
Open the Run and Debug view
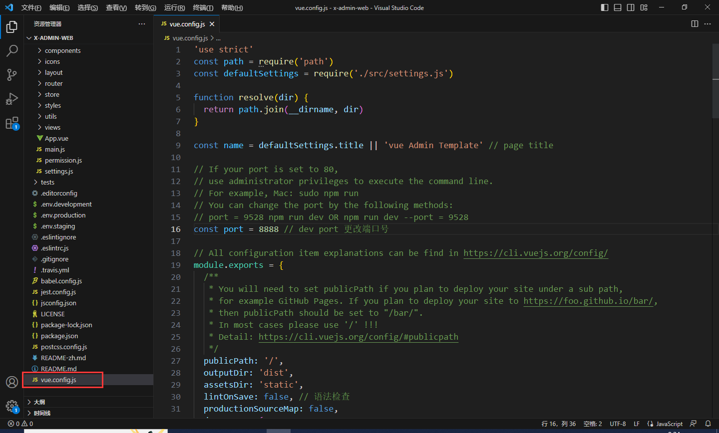(x=12, y=98)
